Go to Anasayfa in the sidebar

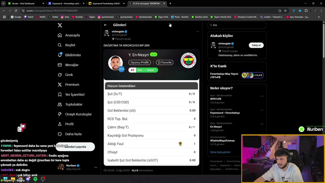[x=69, y=35]
